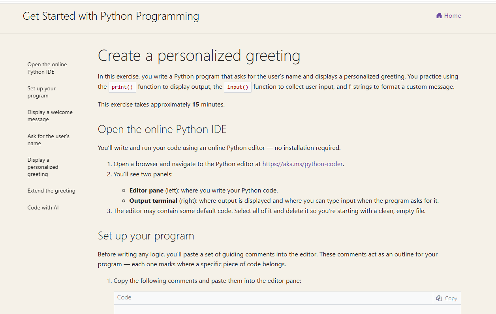Go to 'Open the online Python IDE' sidebar section

coord(47,68)
